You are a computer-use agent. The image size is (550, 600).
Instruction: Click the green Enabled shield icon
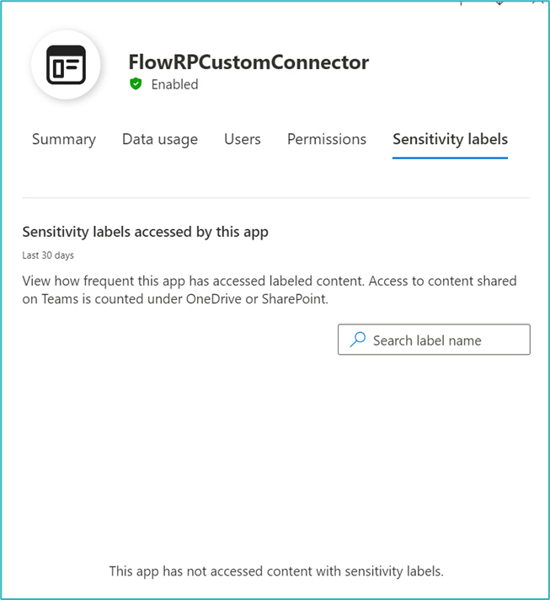(x=136, y=84)
